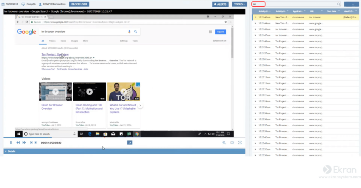The image size is (361, 188).
Task: Open the TOOLS dropdown menu
Action: pos(239,4)
